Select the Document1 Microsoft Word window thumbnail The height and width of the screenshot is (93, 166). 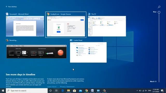(25, 26)
